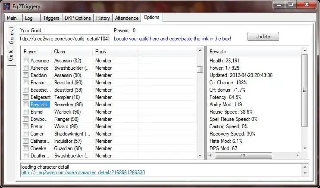Click the Your Guild URL input field
Image resolution: width=320 pixels, height=188 pixels.
coord(65,39)
